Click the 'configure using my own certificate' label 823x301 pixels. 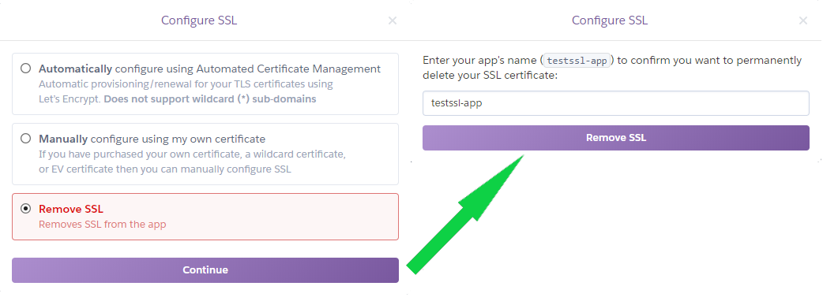tap(178, 139)
